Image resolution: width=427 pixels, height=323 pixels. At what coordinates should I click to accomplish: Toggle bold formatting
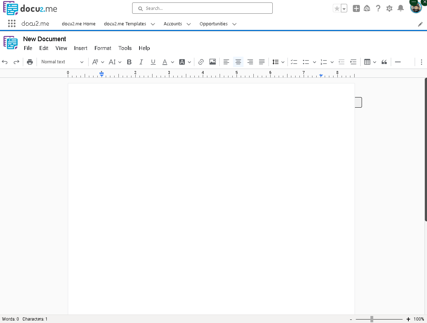click(129, 62)
